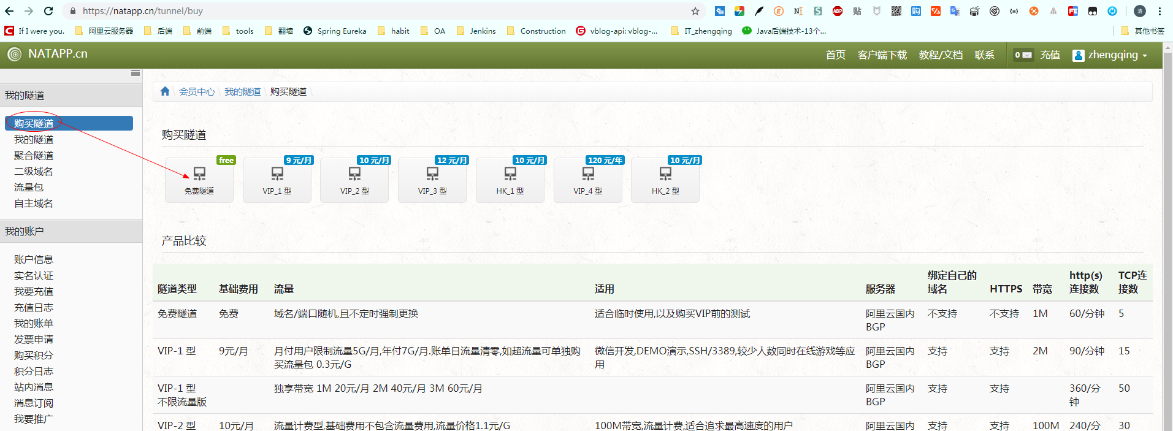1173x431 pixels.
Task: Click the home icon in breadcrumb
Action: click(x=165, y=91)
